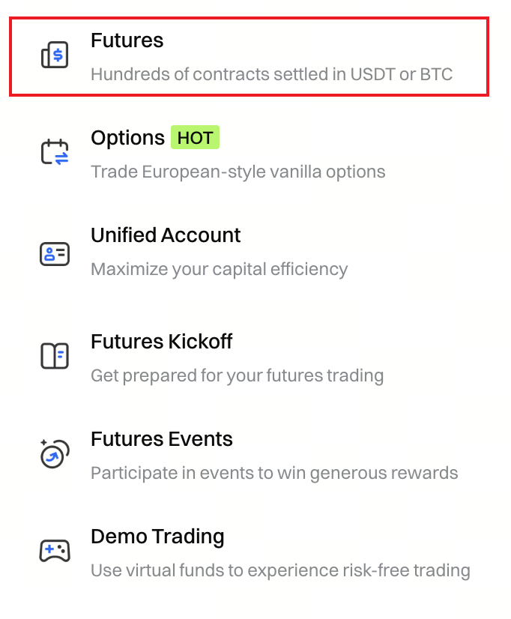Click "Hundreds of contracts settled in USDT" text

point(271,75)
